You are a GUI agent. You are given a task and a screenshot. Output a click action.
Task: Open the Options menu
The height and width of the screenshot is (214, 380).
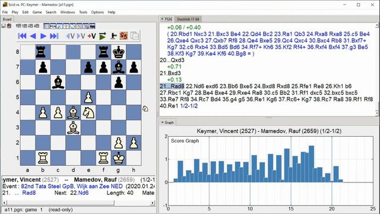pos(97,12)
